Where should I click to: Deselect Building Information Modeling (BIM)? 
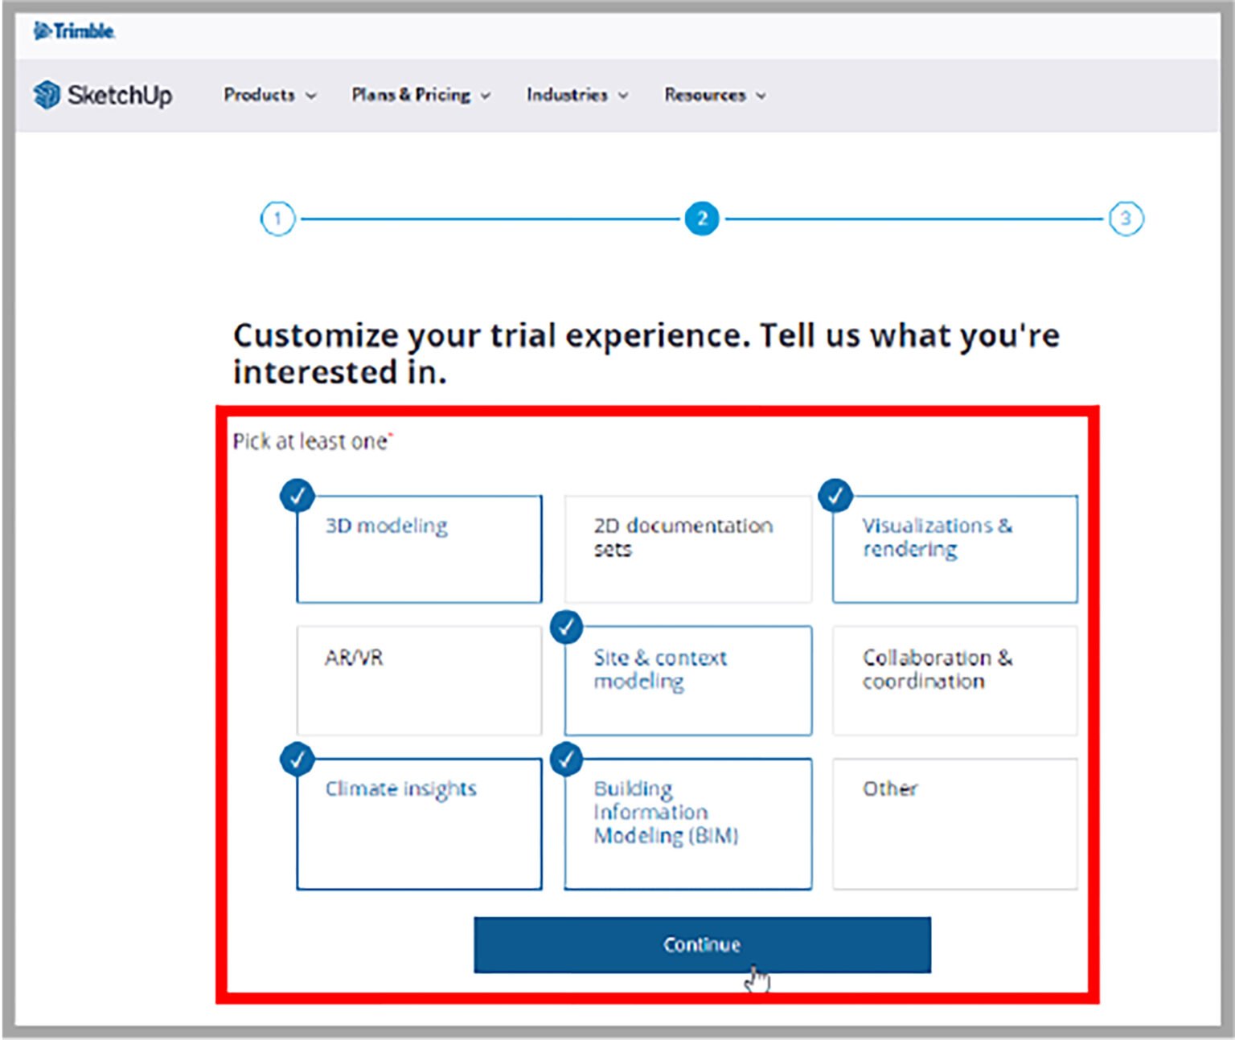[687, 823]
